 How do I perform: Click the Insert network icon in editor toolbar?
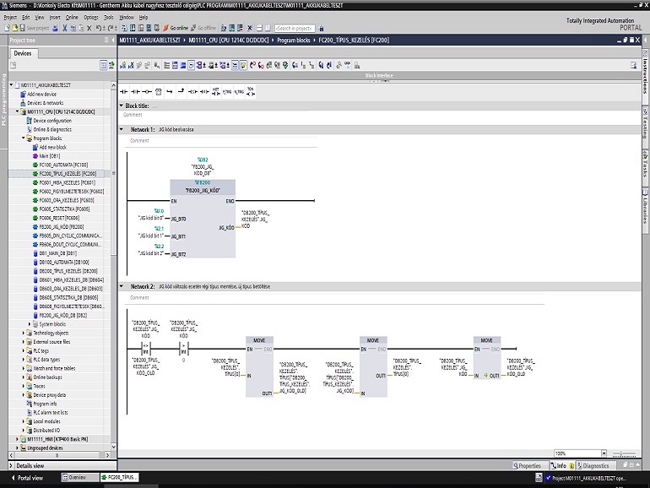[122, 65]
